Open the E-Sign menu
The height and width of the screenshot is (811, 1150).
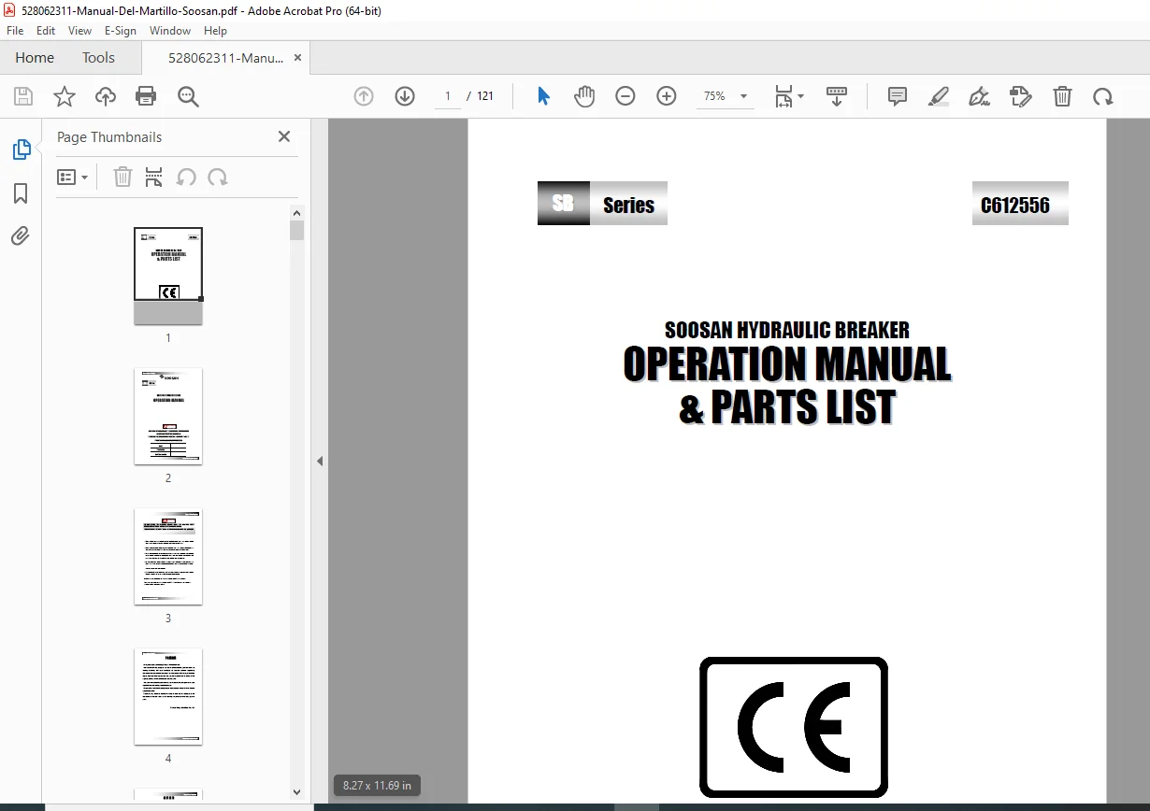pos(121,31)
